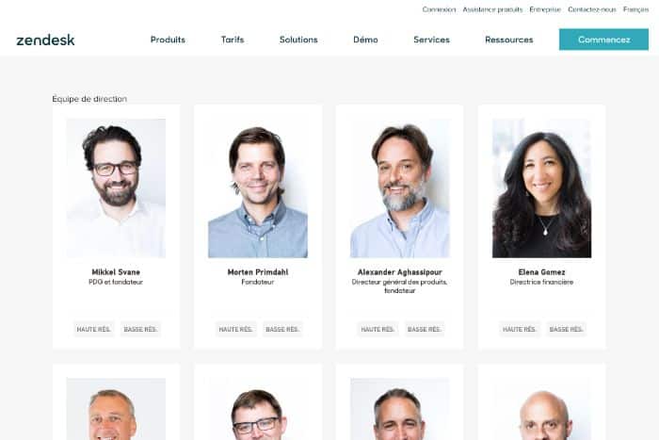Screen dimensions: 659x440
Task: Open the Contactez-nous link
Action: [x=592, y=9]
